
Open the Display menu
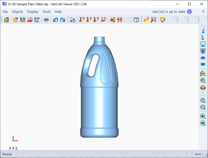click(33, 12)
